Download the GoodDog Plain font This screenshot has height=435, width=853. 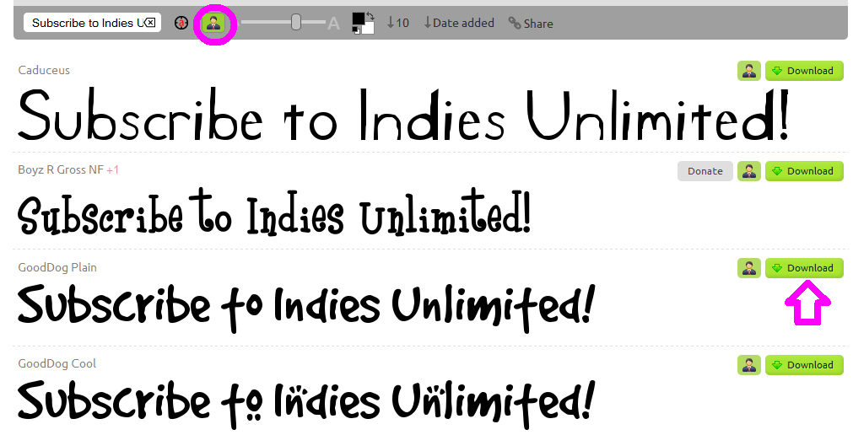804,268
